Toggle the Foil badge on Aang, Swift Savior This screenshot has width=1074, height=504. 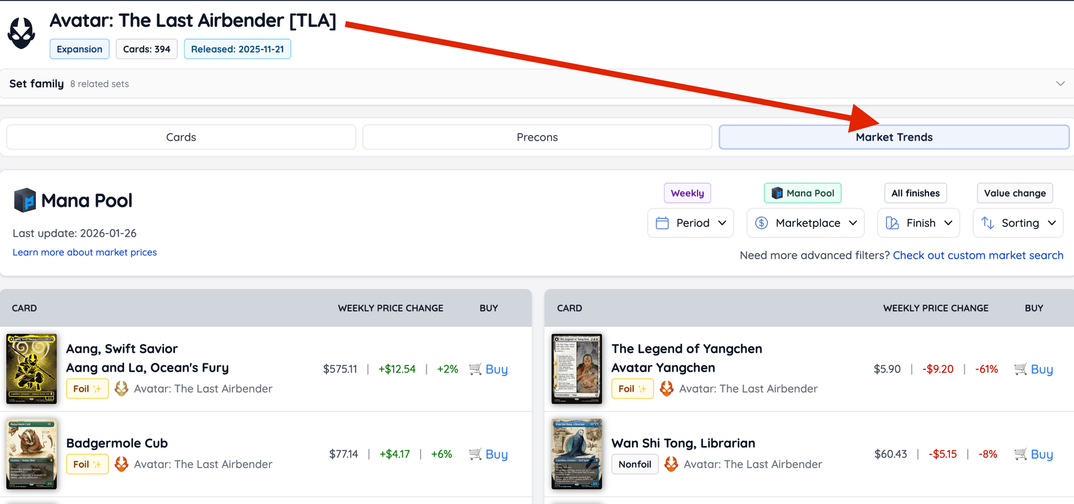tap(87, 388)
